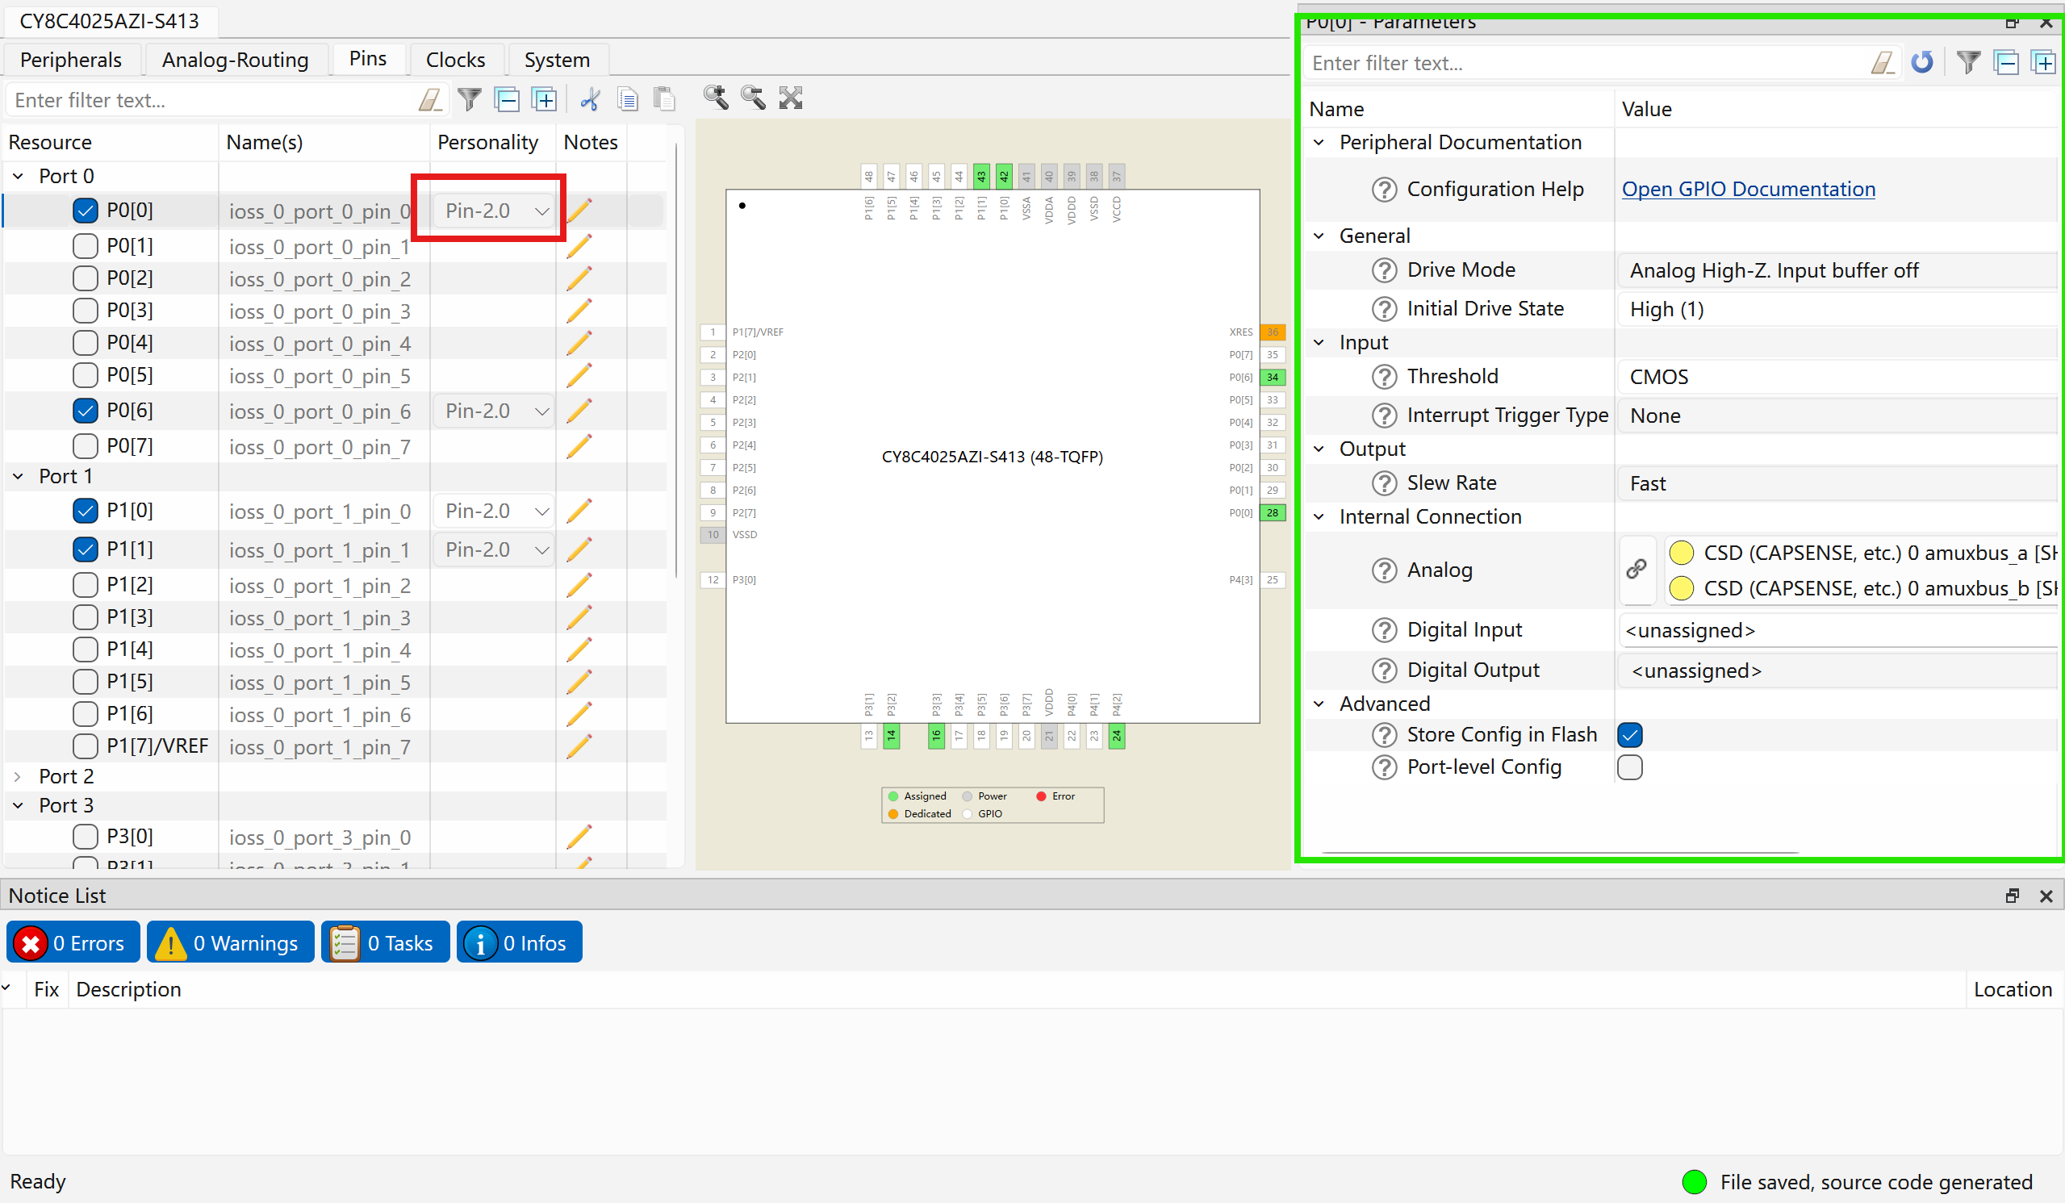The height and width of the screenshot is (1203, 2065).
Task: Open GPIO Documentation link
Action: [1749, 190]
